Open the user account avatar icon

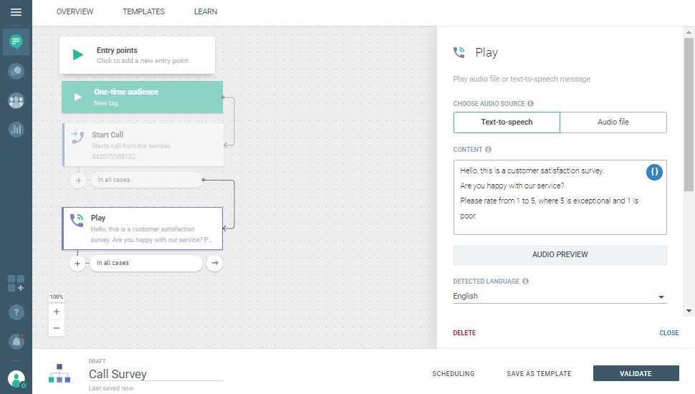click(x=16, y=378)
